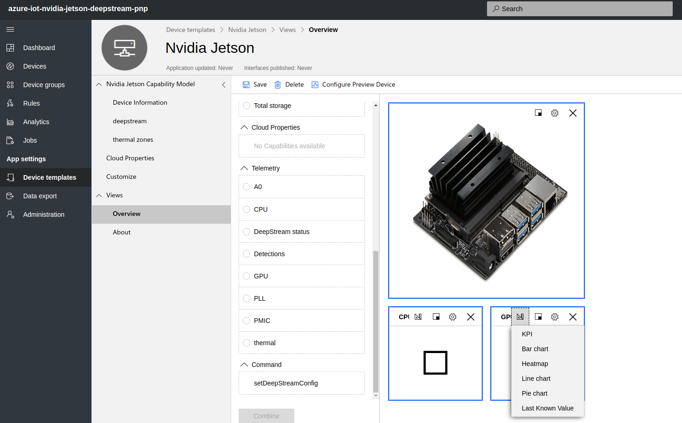Choose Pie chart visualization
The image size is (682, 423).
pyautogui.click(x=547, y=393)
